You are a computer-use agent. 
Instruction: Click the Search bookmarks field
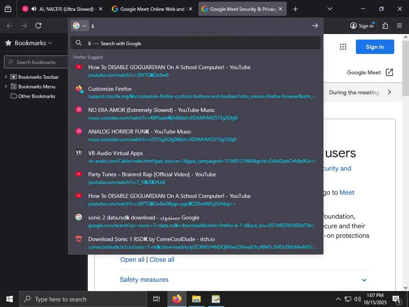click(x=36, y=62)
